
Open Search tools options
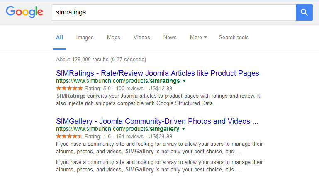click(234, 38)
